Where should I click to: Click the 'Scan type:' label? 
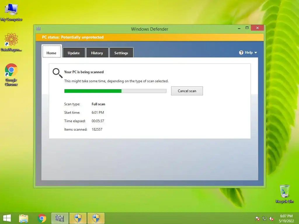pos(72,104)
